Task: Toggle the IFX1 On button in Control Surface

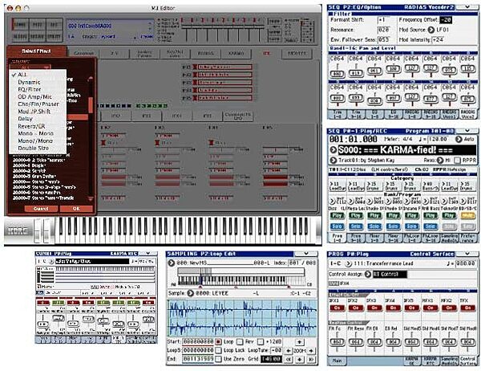Action: pyautogui.click(x=337, y=308)
